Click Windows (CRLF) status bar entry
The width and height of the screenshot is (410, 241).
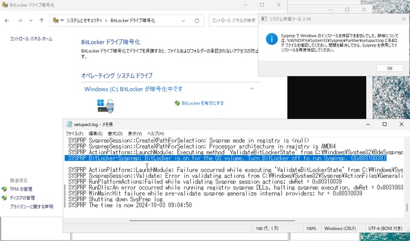pyautogui.click(x=340, y=229)
